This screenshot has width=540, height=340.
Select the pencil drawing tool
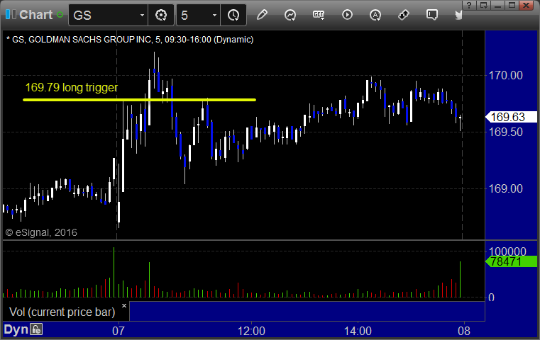click(x=262, y=15)
